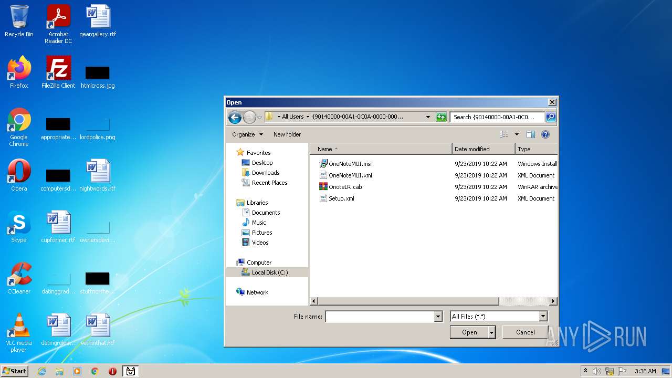Open the Organize menu
This screenshot has height=378, width=672.
click(x=247, y=134)
